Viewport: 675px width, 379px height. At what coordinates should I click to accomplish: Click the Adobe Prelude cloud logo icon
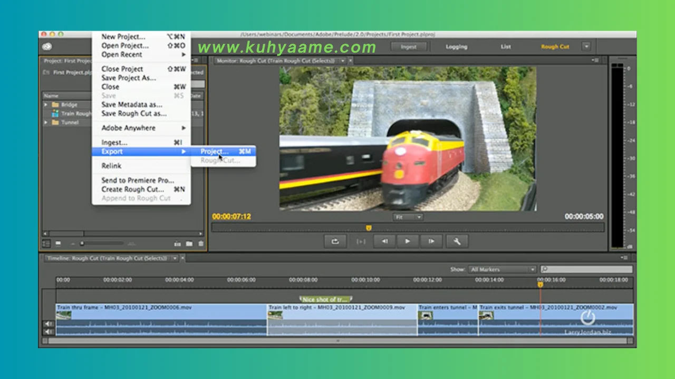tap(46, 46)
